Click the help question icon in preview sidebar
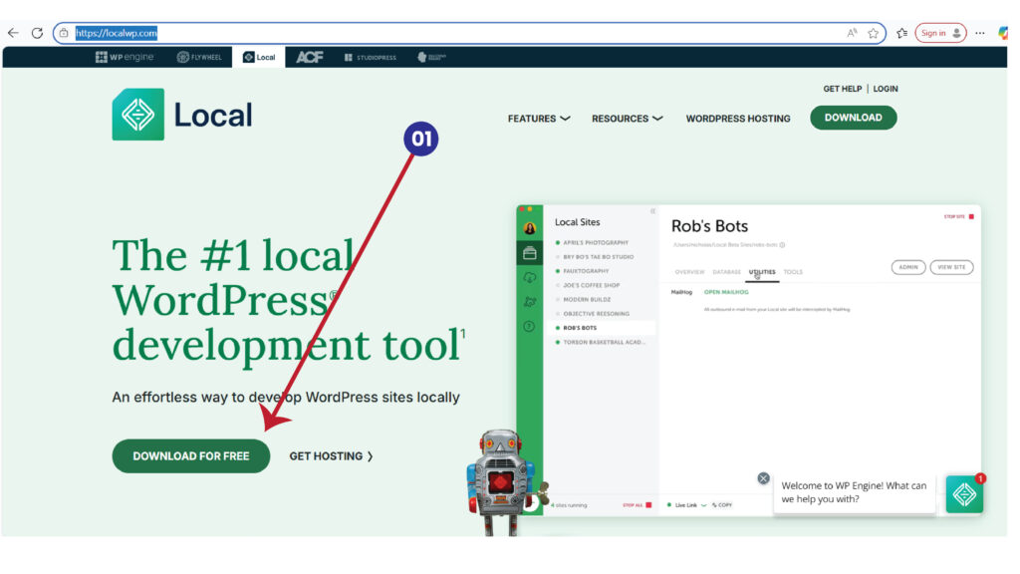The height and width of the screenshot is (574, 1020). (x=530, y=326)
